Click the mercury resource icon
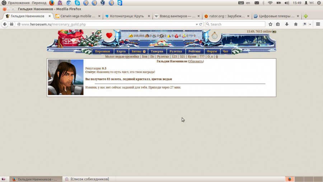Image resolution: width=323 pixels, height=182 pixels. pos(162,36)
